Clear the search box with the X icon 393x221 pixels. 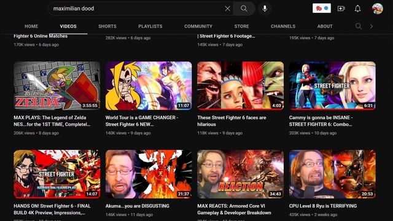[x=227, y=9]
